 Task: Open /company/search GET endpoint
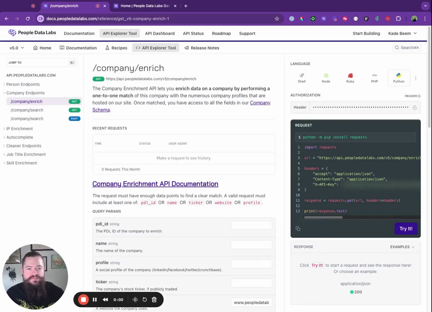[x=45, y=110]
